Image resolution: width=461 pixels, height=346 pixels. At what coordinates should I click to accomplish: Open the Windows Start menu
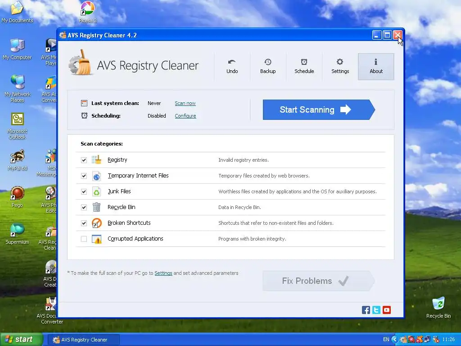(x=22, y=340)
